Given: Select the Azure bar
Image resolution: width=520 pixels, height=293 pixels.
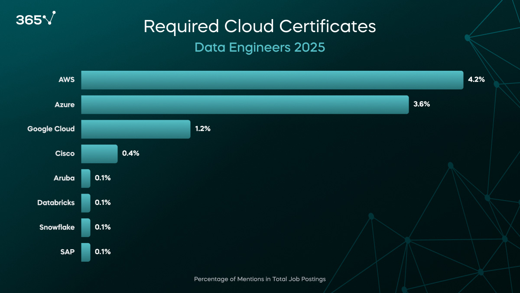Looking at the screenshot, I should click(245, 105).
